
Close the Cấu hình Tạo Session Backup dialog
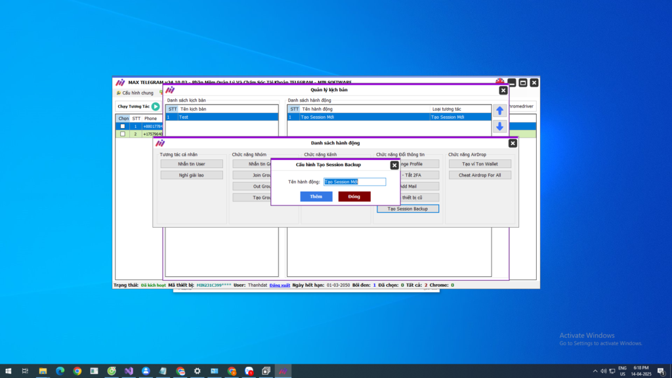[394, 165]
